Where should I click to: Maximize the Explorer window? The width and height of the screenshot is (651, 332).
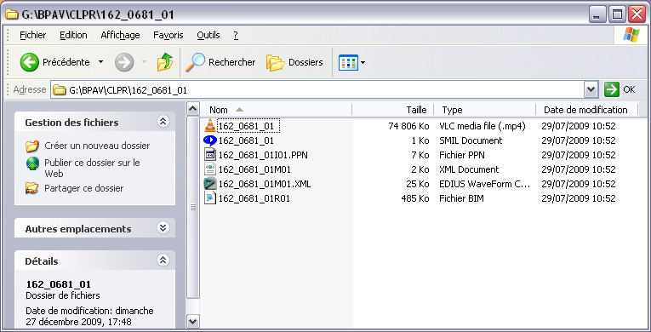(617, 14)
